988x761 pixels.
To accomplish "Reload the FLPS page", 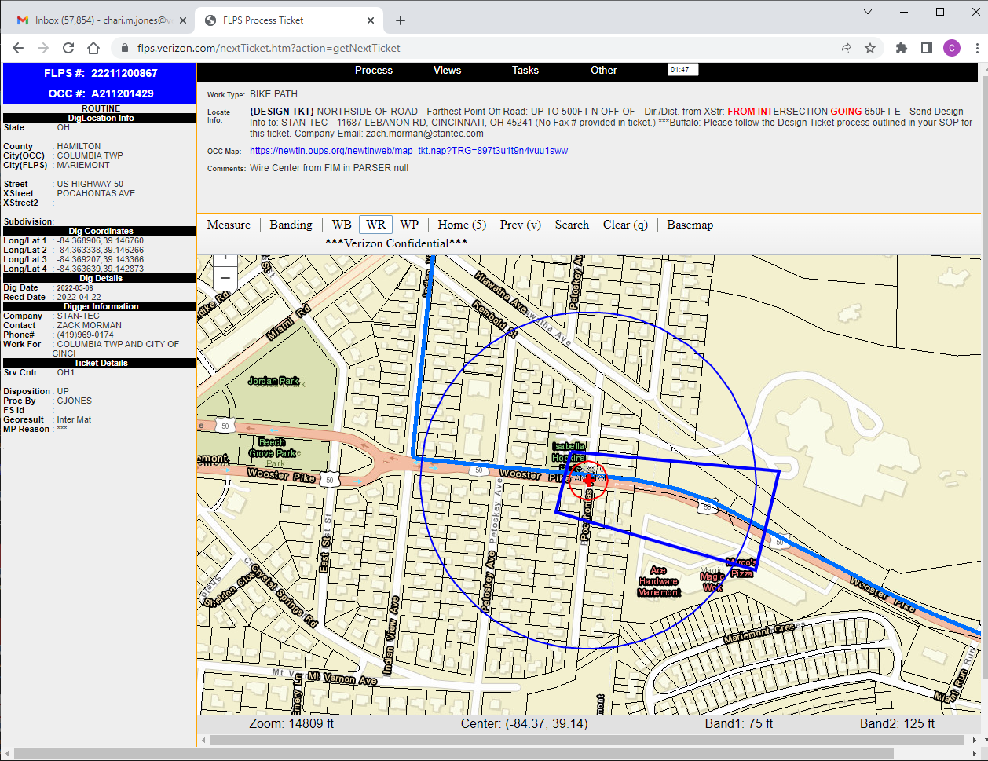I will [x=68, y=48].
